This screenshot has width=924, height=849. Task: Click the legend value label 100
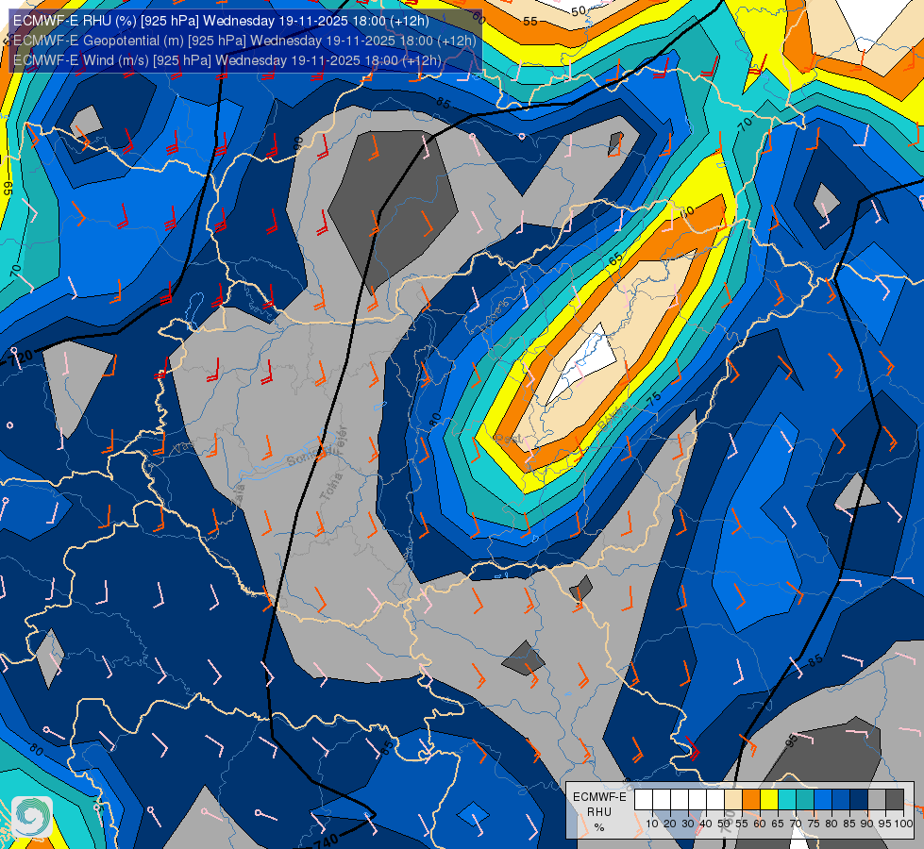click(903, 824)
